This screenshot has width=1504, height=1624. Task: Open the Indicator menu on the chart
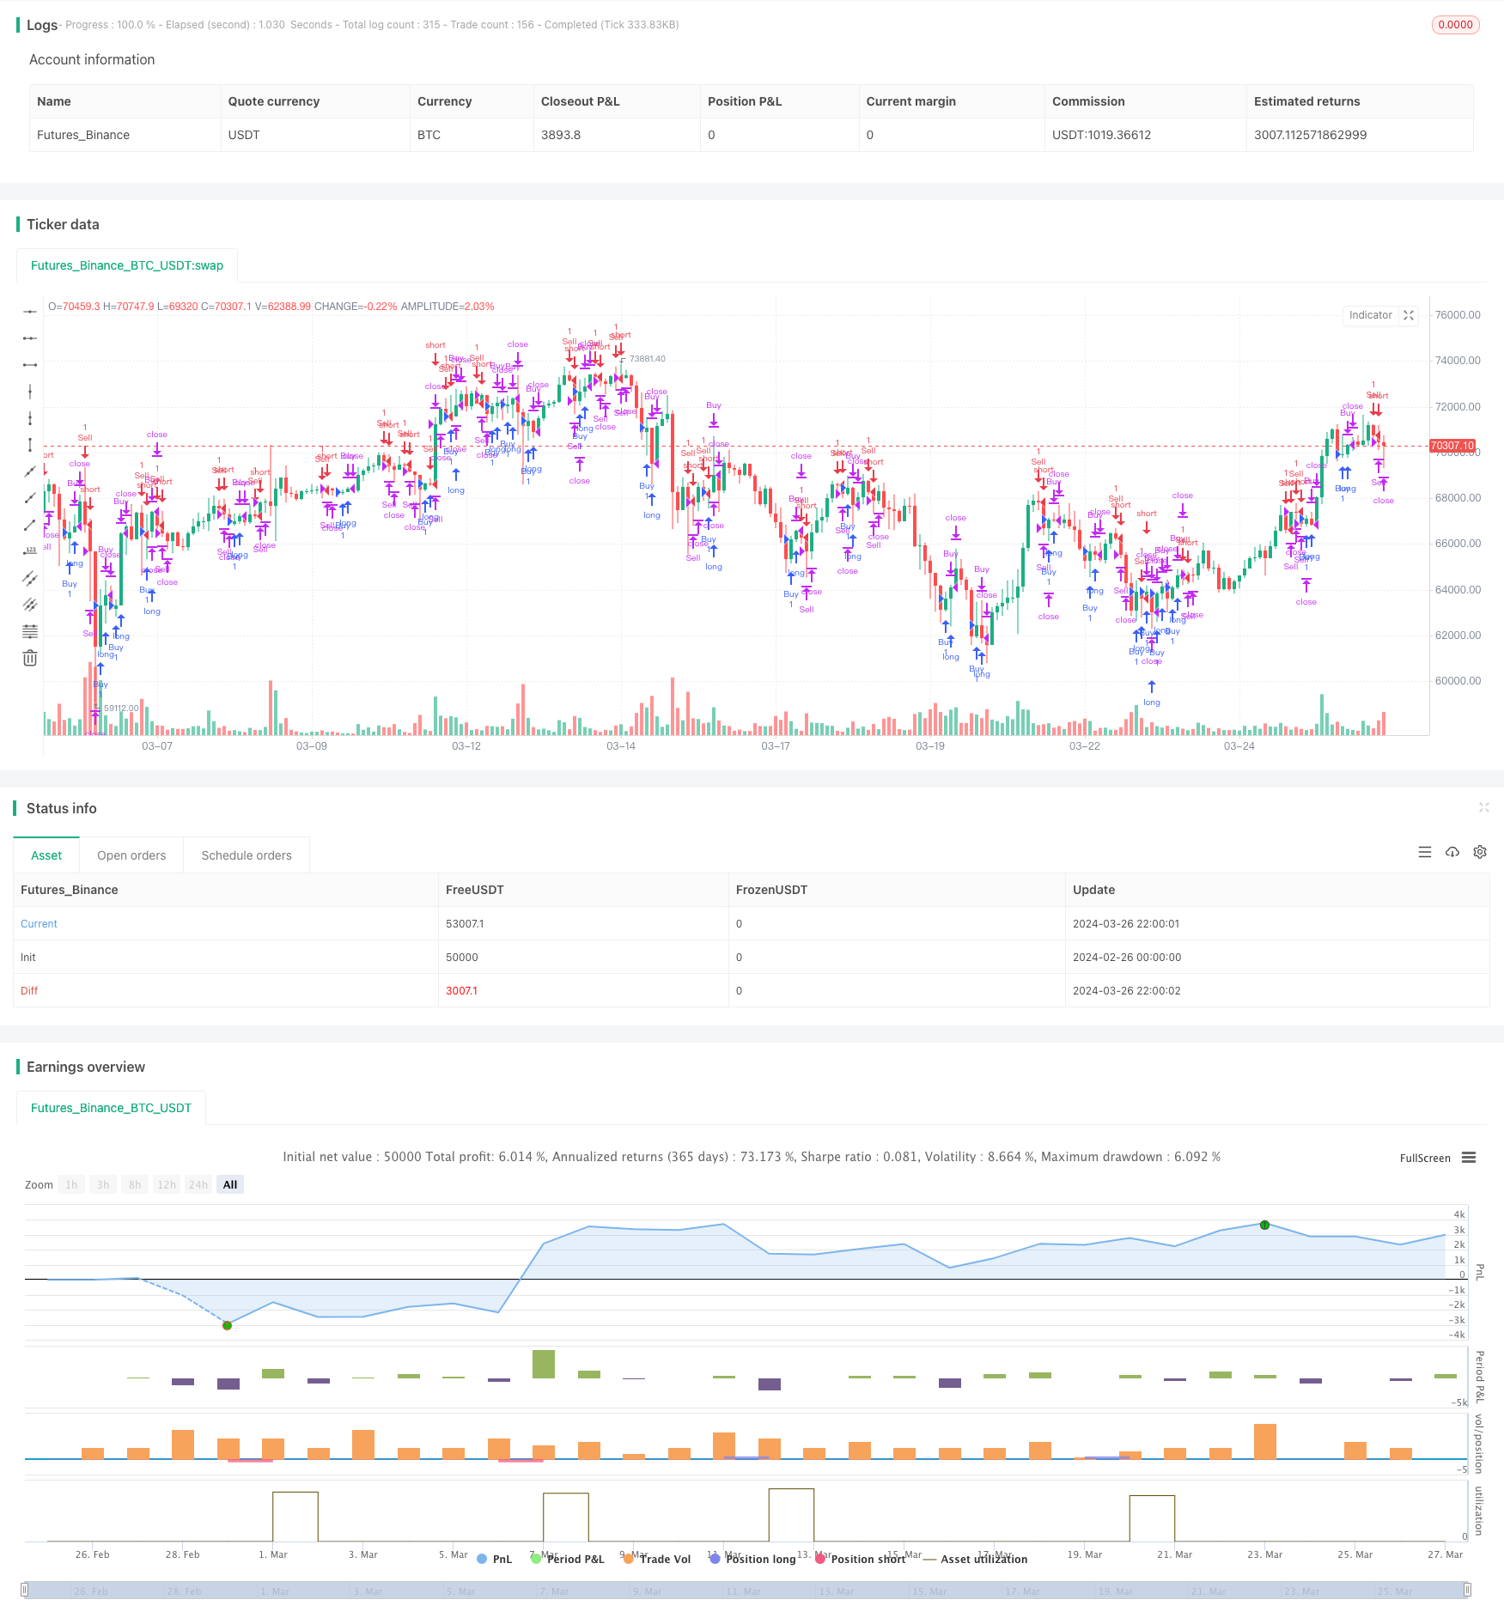pos(1370,315)
